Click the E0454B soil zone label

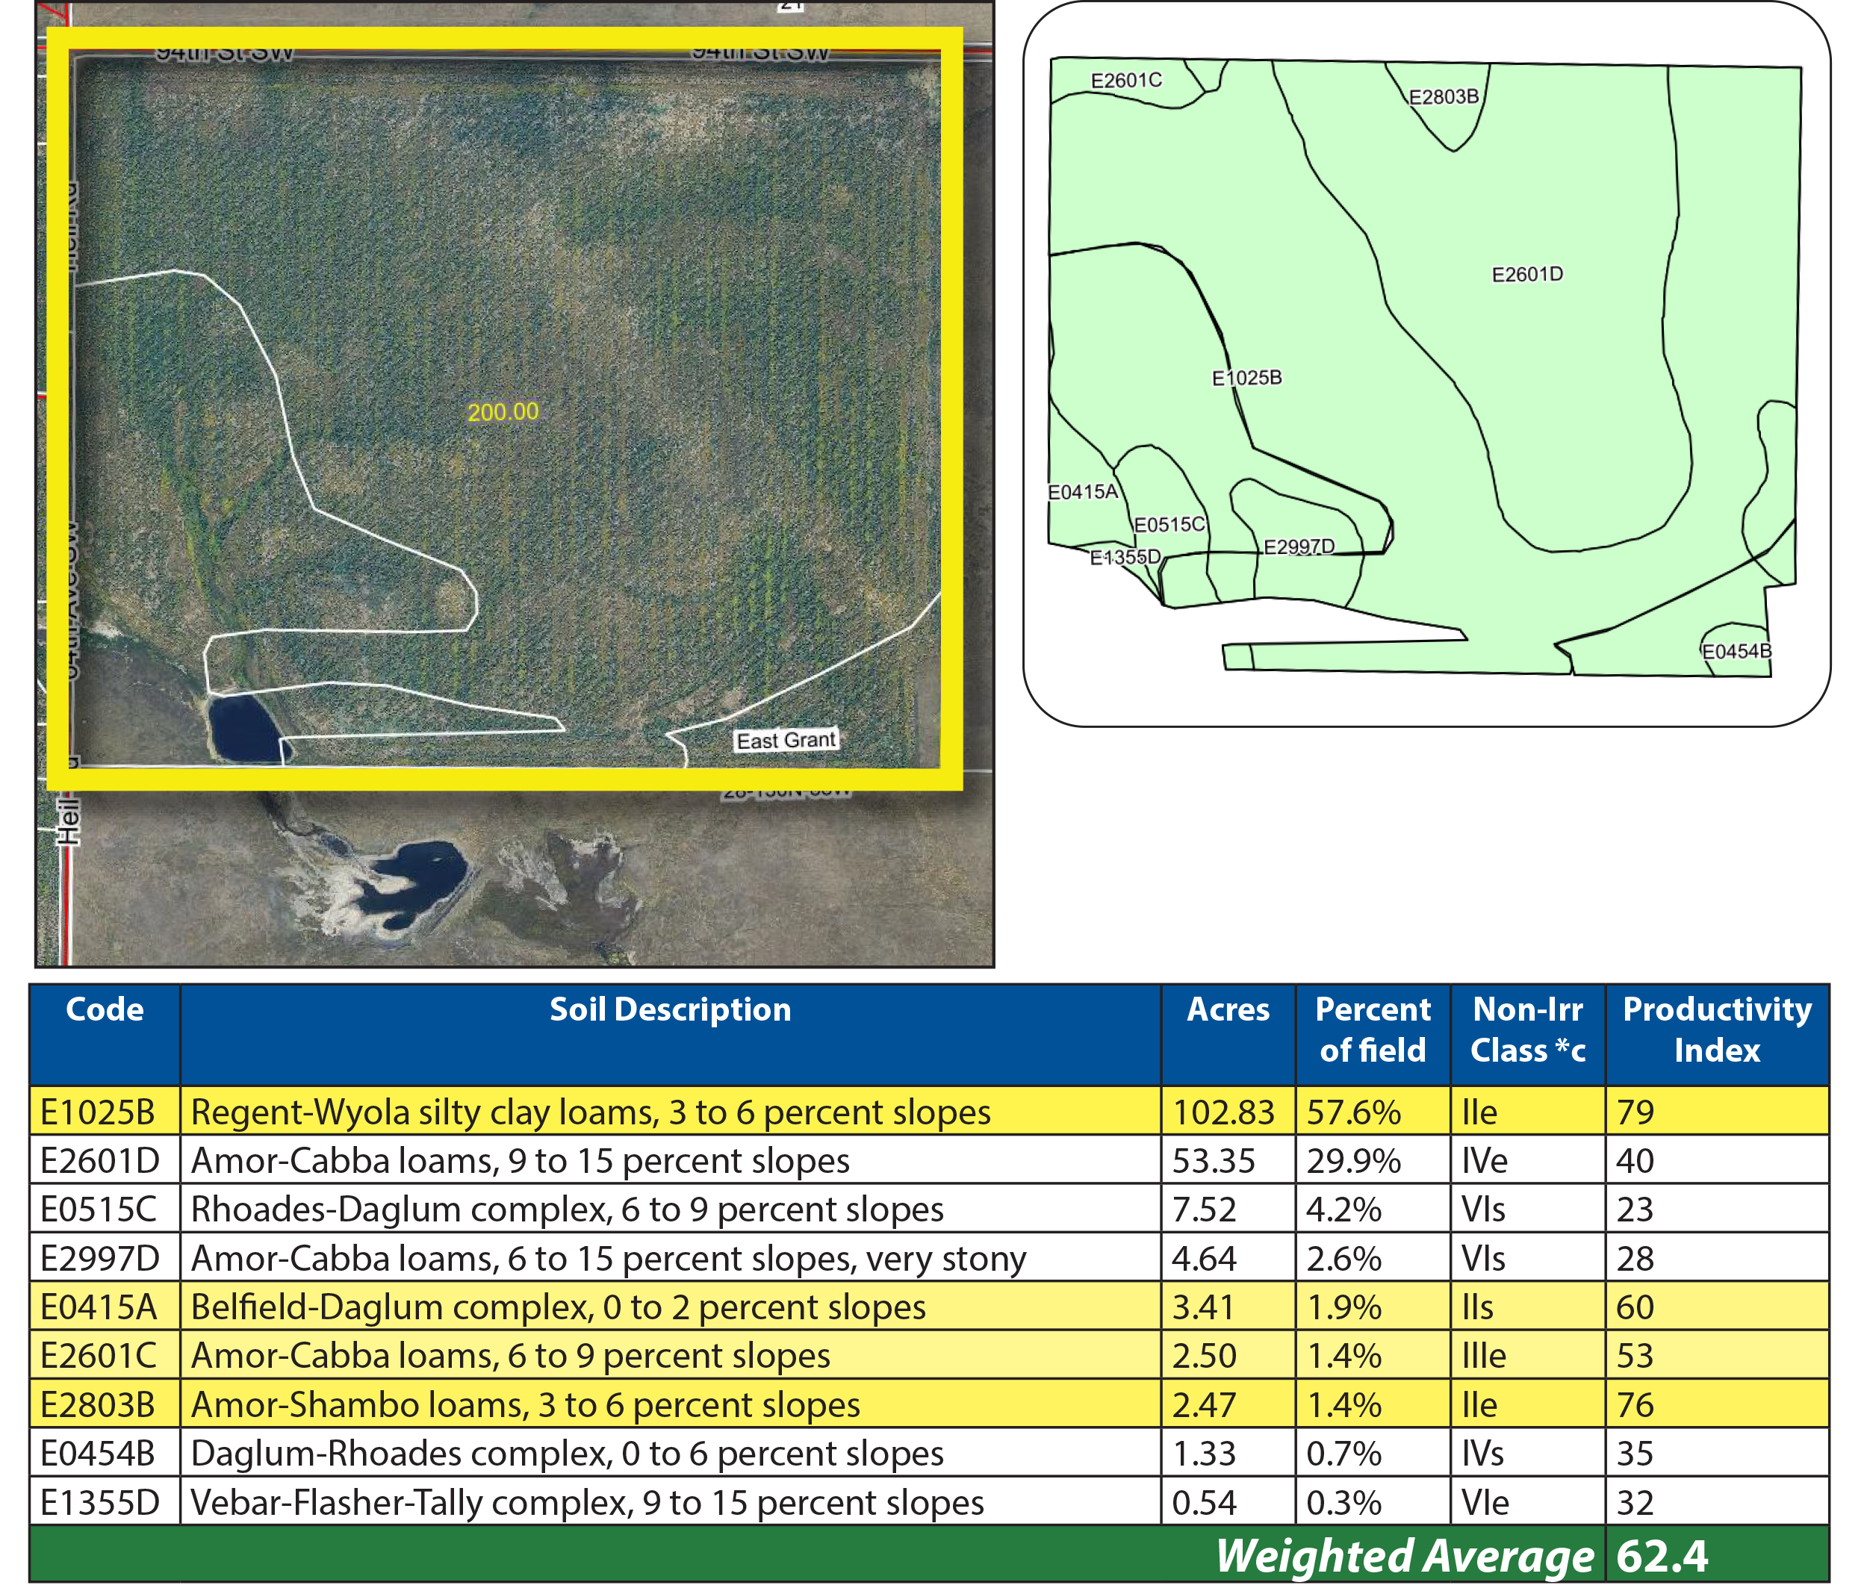pos(1736,650)
